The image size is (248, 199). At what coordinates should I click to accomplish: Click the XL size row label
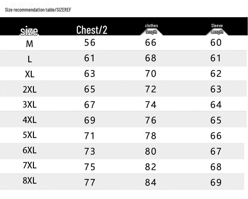point(30,74)
